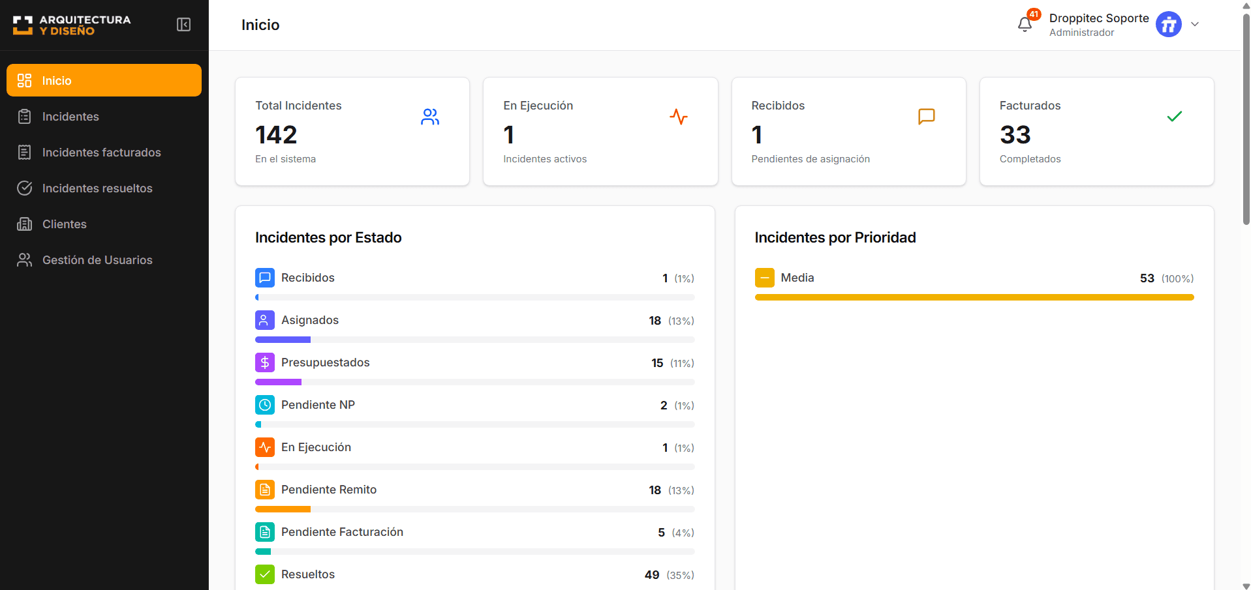This screenshot has width=1251, height=590.
Task: Click the orange En Ejecución status icon
Action: click(x=265, y=447)
